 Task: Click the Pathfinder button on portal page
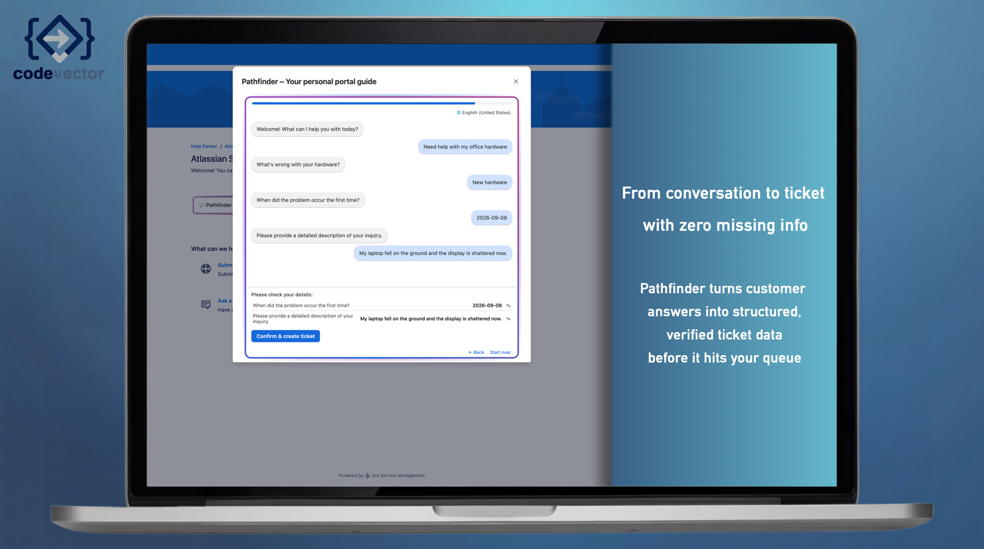click(214, 205)
